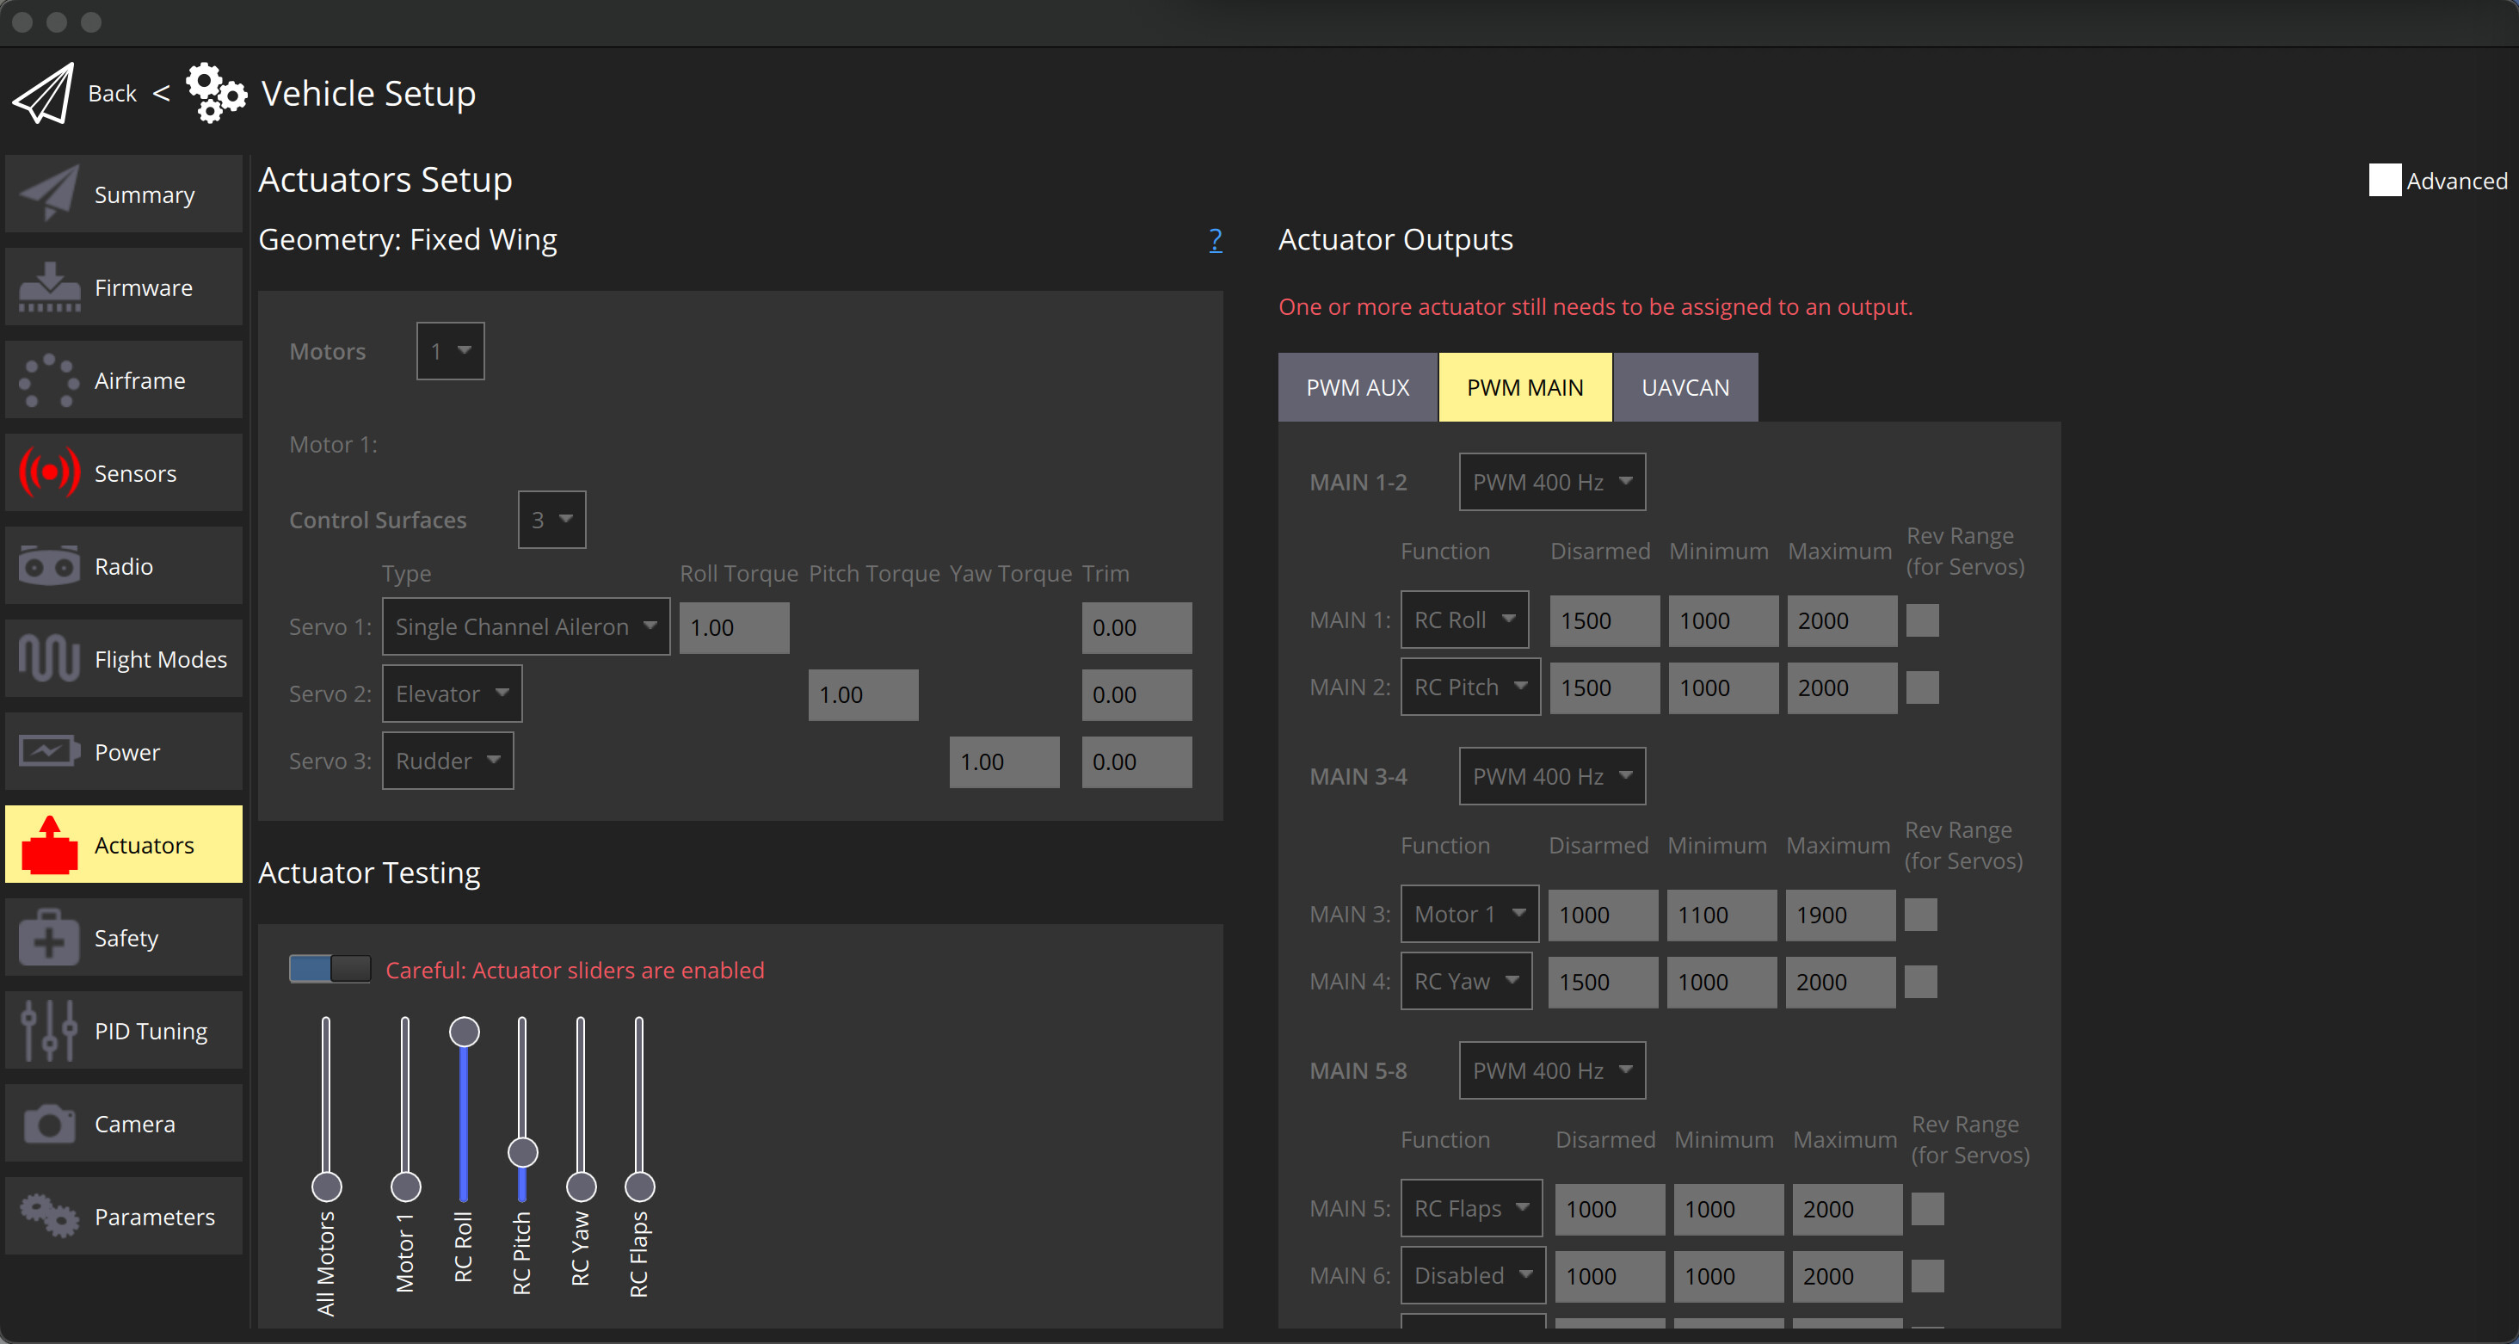2519x1344 pixels.
Task: Click Servo 2 Pitch Torque field
Action: pyautogui.click(x=863, y=694)
